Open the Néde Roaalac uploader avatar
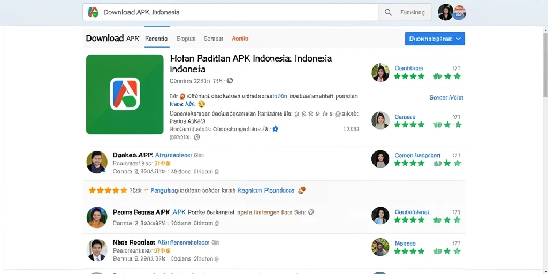This screenshot has height=274, width=548. coord(97,250)
